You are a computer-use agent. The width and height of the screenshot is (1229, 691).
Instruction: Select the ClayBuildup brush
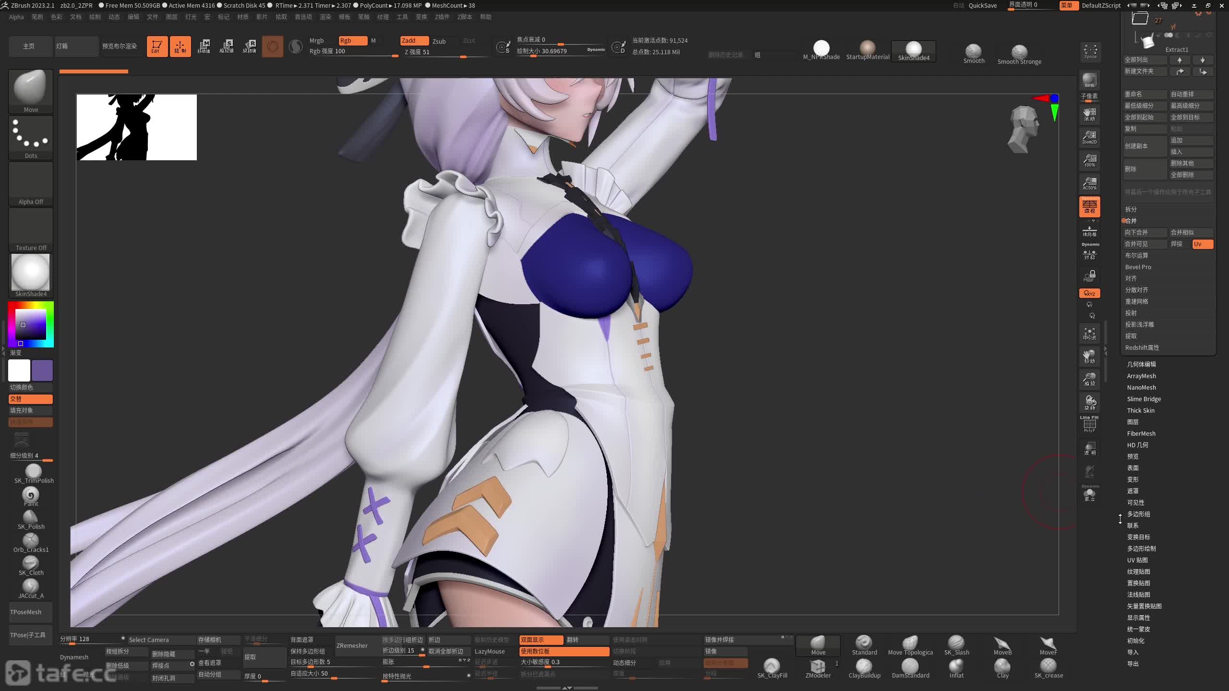coord(864,668)
